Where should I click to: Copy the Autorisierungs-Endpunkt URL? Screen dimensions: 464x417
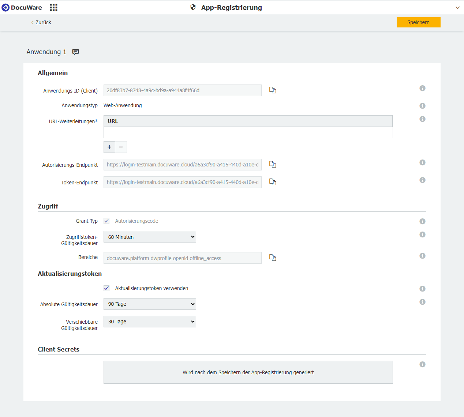pyautogui.click(x=273, y=164)
